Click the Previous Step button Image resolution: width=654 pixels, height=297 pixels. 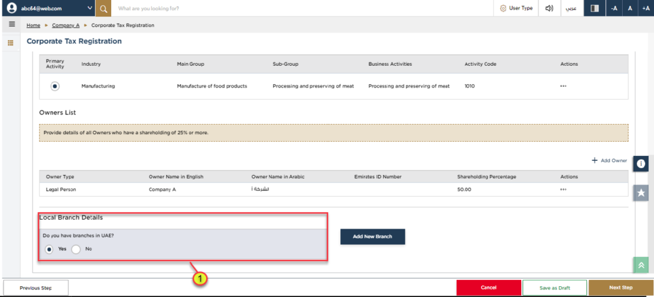[x=36, y=288]
